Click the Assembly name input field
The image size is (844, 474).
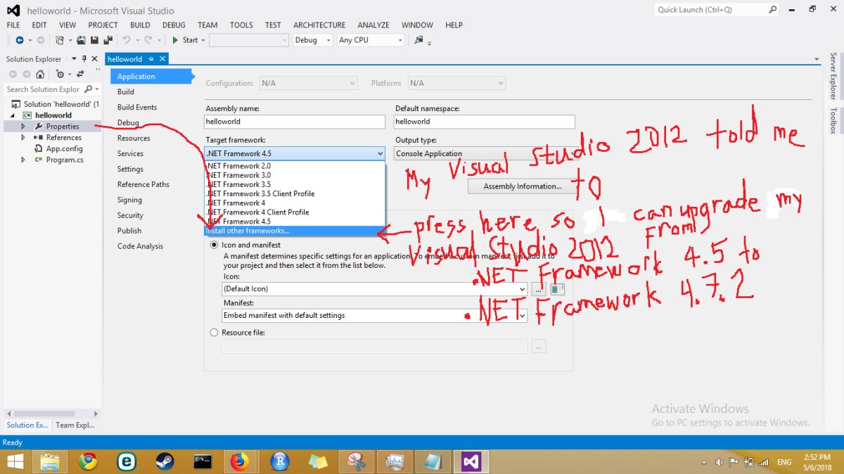coord(295,122)
